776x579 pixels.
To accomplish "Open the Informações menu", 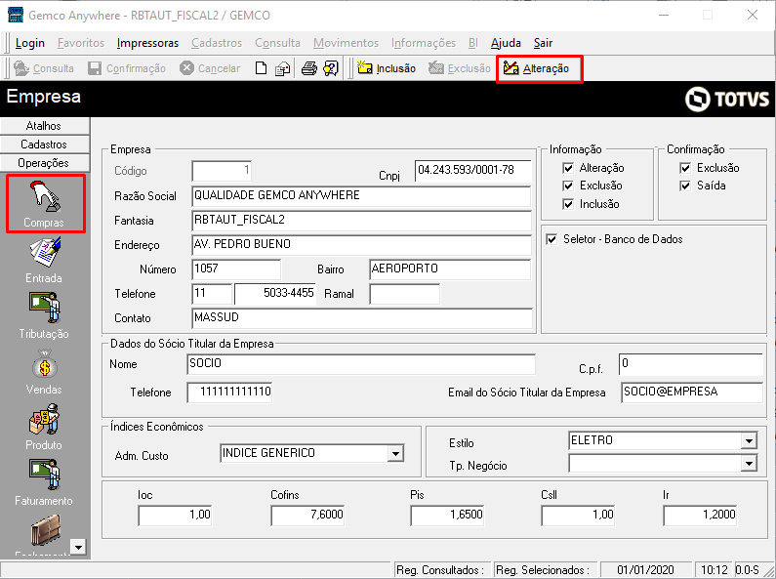I will tap(424, 43).
